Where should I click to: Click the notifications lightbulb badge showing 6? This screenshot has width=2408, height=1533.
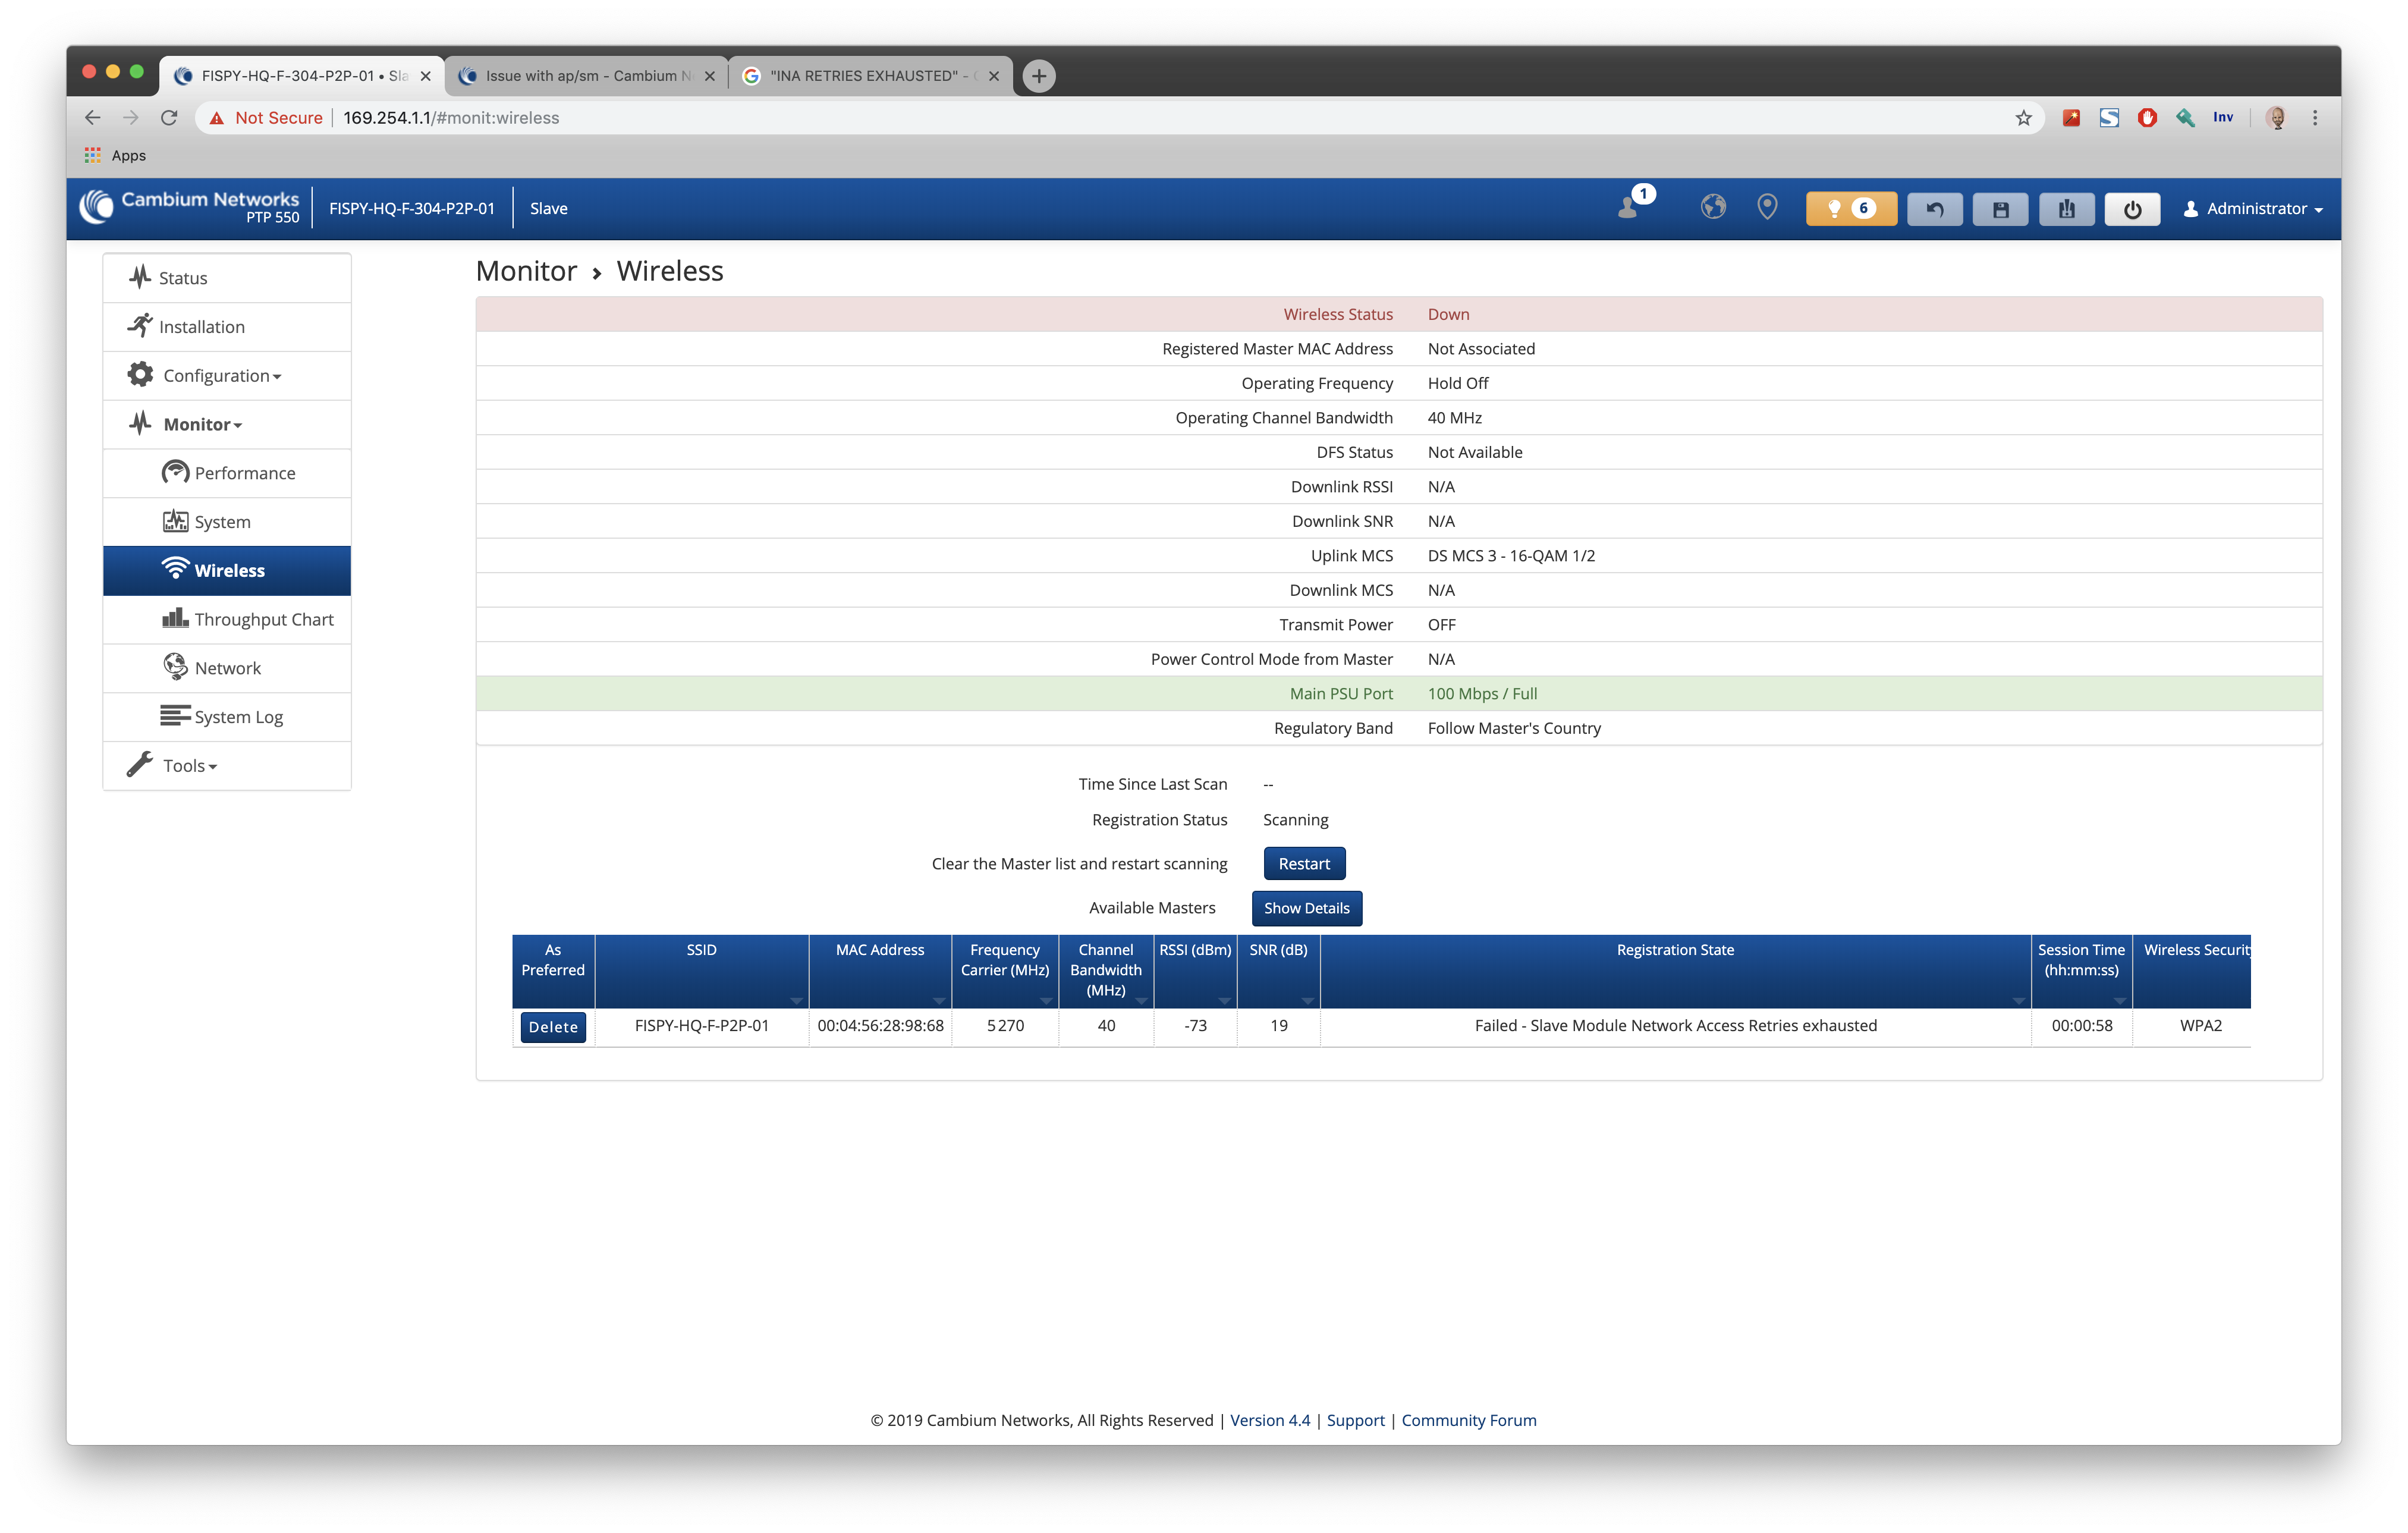[1850, 208]
